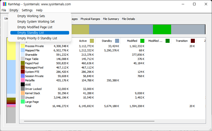Select the Metafile row label
The image size is (212, 131).
[x=30, y=80]
